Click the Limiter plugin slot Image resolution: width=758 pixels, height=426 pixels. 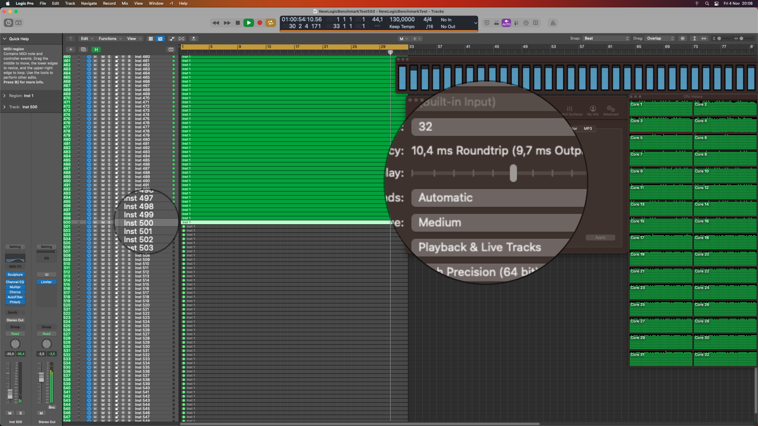click(46, 282)
